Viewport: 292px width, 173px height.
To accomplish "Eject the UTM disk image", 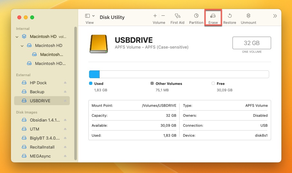I will coord(65,129).
